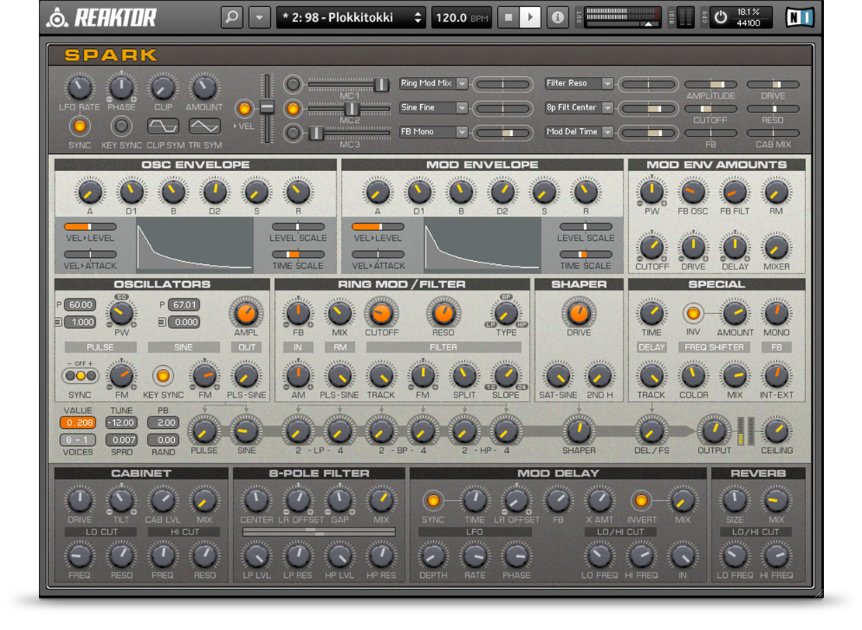Click the filter TYPE knob
Viewport: 862px width, 630px height.
tap(506, 313)
